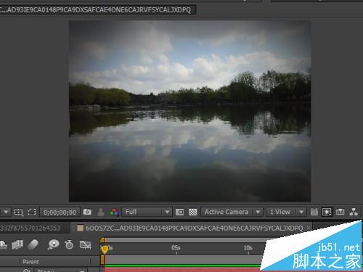Click the lake photo in composition viewer
Screen dimensions: 363x272
[189, 111]
